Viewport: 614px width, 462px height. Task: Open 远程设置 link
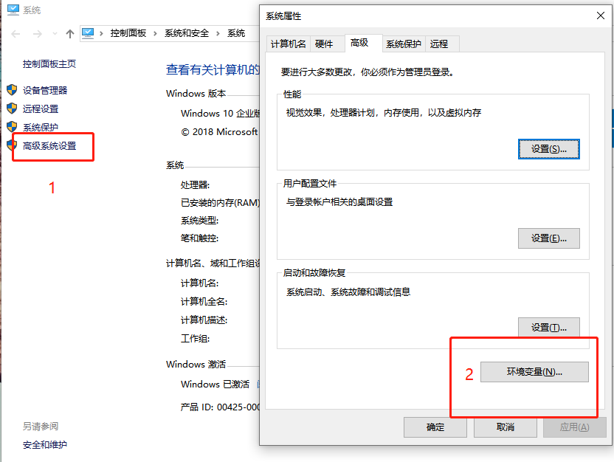coord(41,108)
